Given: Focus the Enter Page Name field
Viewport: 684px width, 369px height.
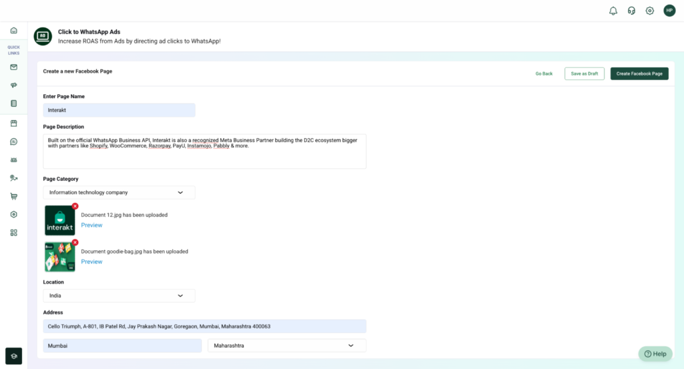Looking at the screenshot, I should click(119, 110).
